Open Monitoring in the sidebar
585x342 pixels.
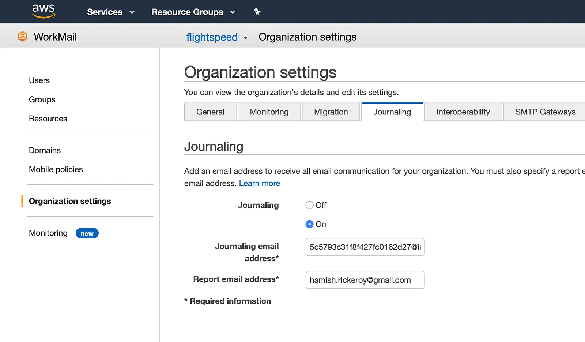(48, 233)
